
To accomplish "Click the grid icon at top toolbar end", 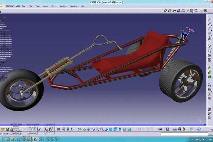I will tap(205, 11).
